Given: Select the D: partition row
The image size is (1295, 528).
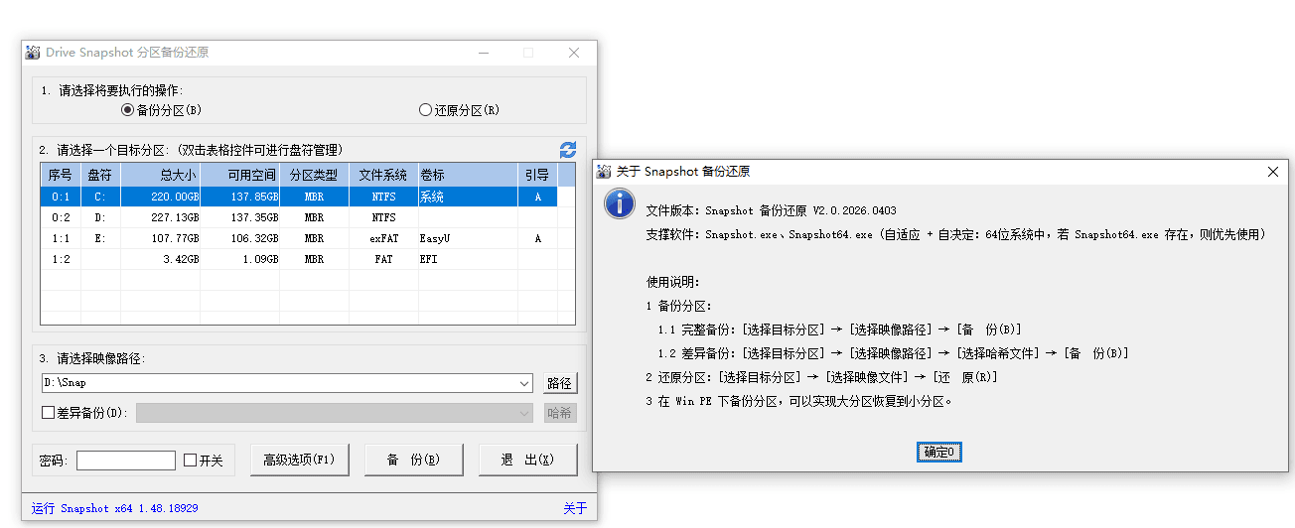Looking at the screenshot, I should tap(298, 217).
